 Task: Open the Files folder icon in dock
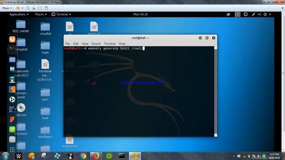pyautogui.click(x=12, y=59)
